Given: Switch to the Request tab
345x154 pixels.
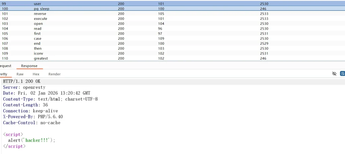Looking at the screenshot, I should (x=5, y=66).
